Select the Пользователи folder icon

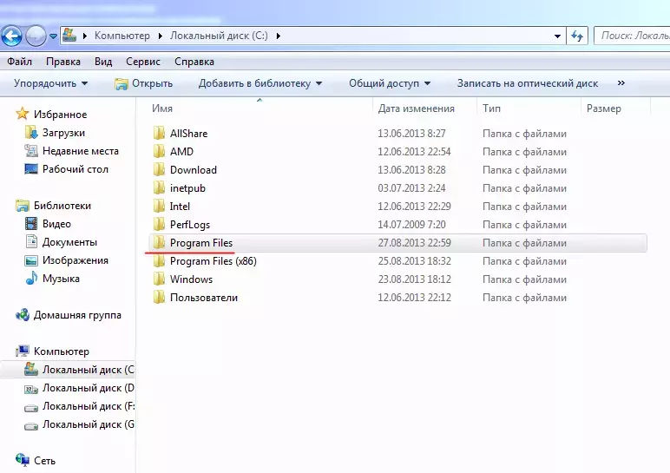tap(159, 297)
